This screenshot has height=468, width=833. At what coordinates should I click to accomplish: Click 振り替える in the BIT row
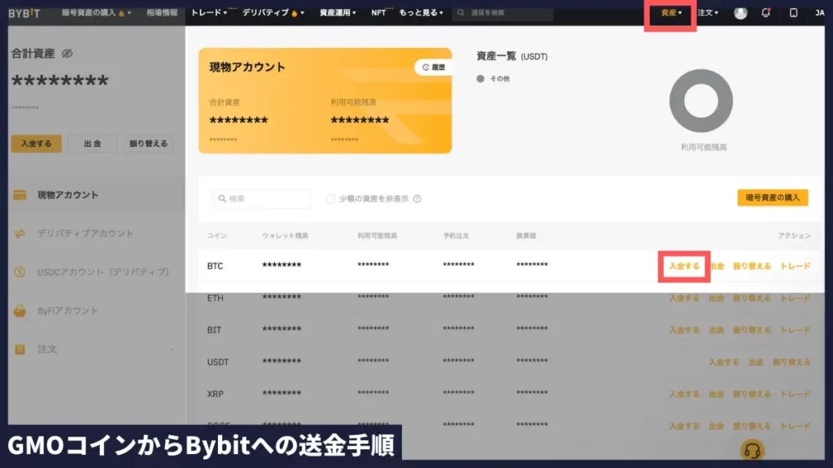click(x=752, y=330)
